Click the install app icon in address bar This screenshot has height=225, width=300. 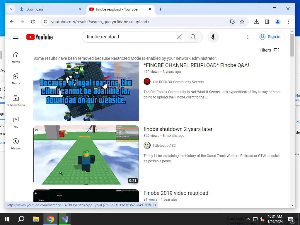tap(232, 22)
